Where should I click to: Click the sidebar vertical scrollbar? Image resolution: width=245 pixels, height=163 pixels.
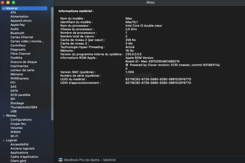[x=52, y=64]
